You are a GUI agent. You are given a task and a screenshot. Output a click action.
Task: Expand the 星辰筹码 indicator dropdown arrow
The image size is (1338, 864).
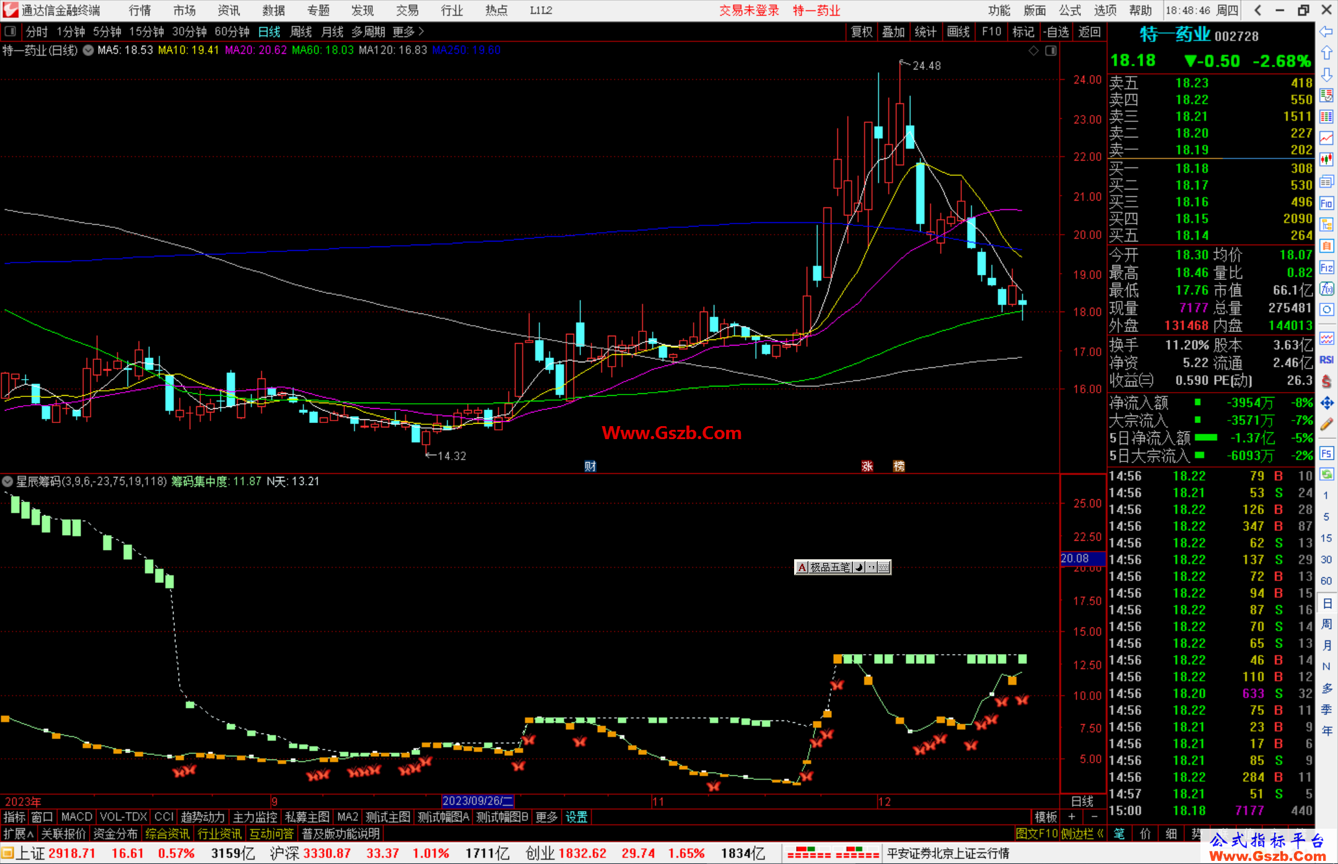7,481
